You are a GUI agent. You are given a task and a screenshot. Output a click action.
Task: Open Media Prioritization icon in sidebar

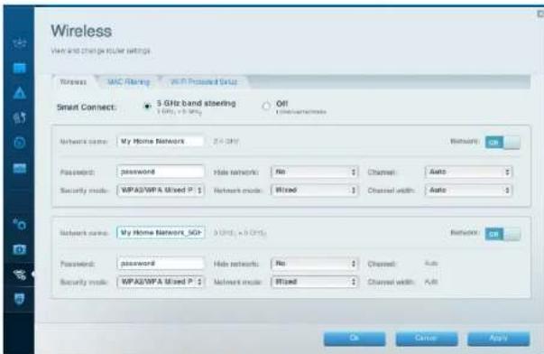click(20, 117)
